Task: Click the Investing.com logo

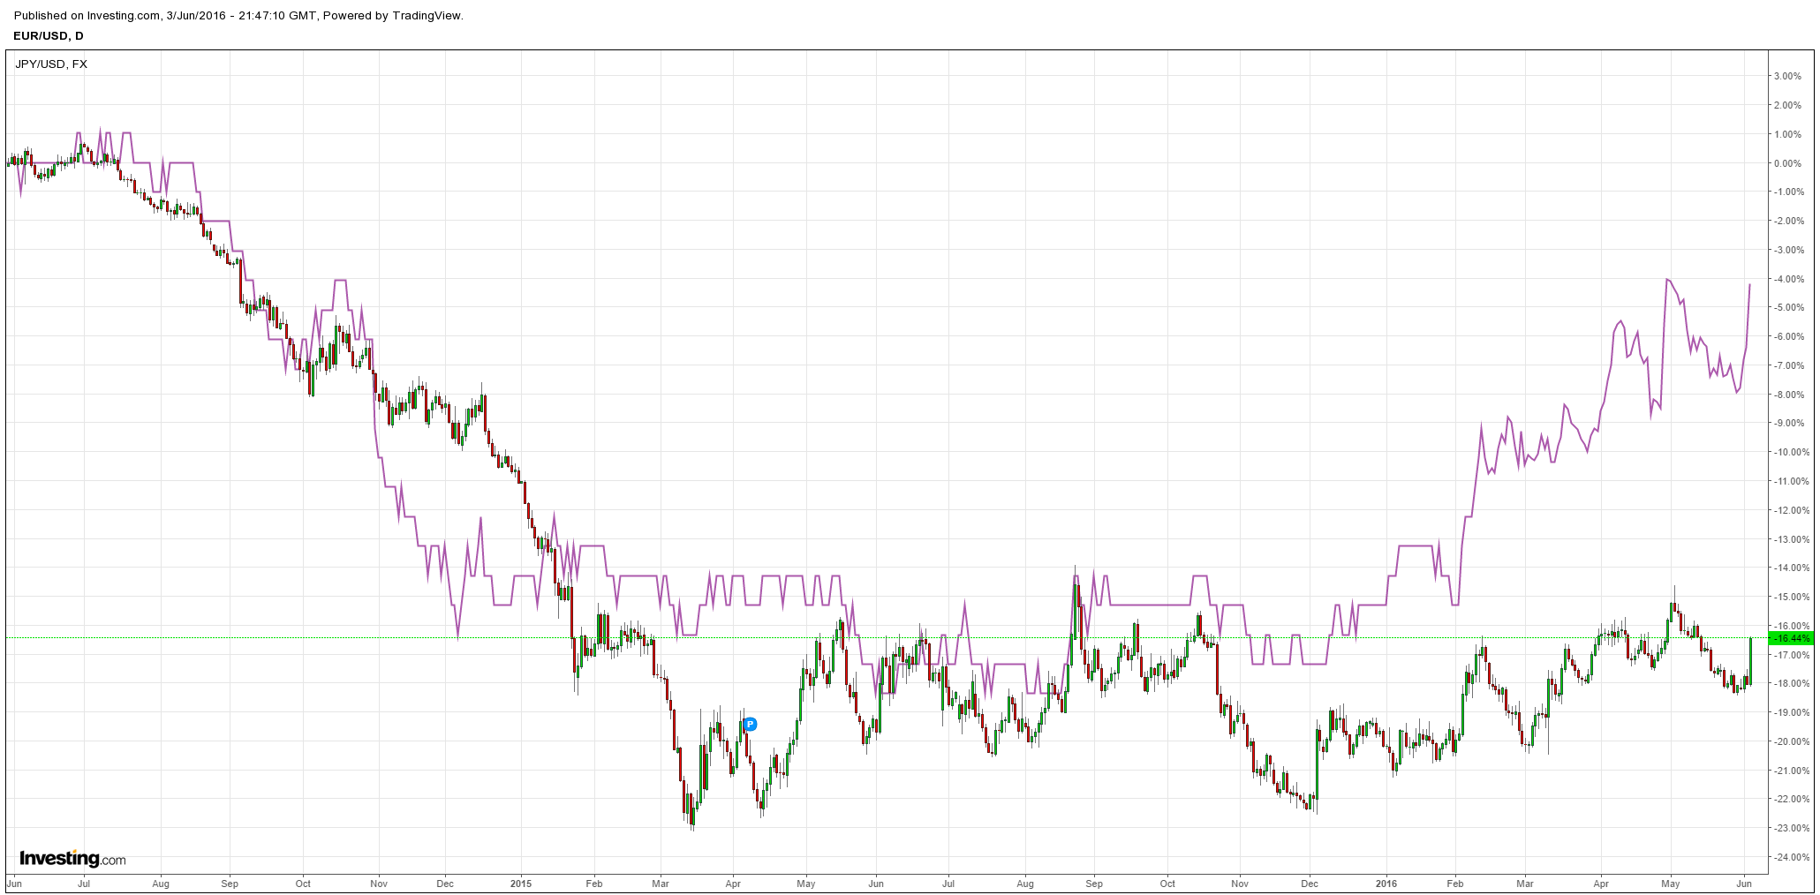Action: (72, 859)
